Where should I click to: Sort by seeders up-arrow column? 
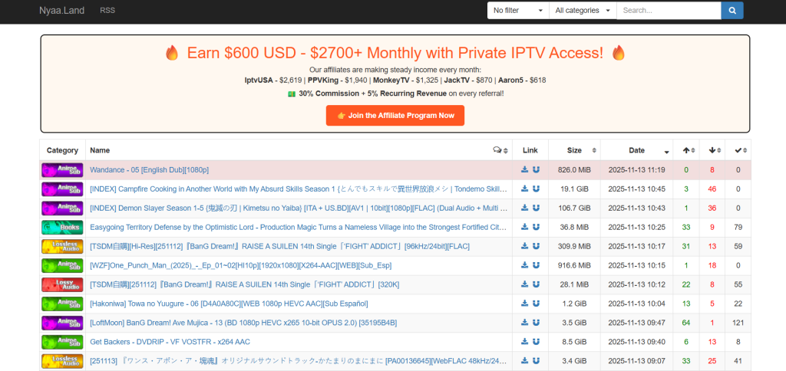[x=685, y=150]
